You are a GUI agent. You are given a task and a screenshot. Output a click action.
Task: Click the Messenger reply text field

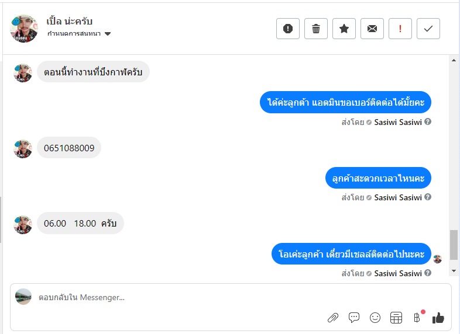tap(176, 297)
